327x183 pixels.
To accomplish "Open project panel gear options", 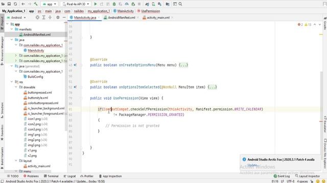I will coord(58,18).
